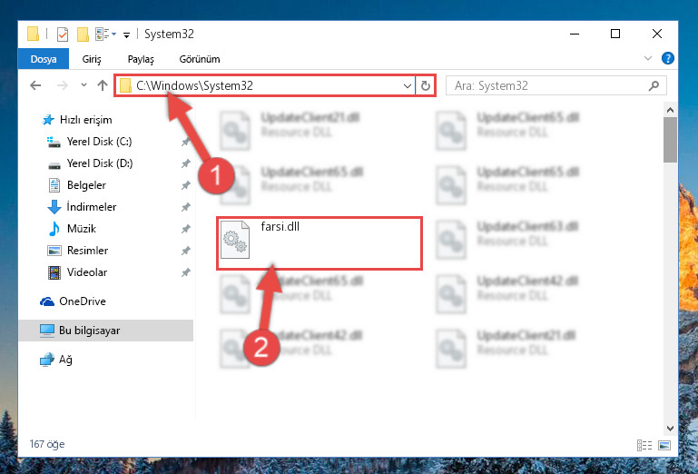Viewport: 698px width, 474px height.
Task: Unpin Belgeler from quick access
Action: coord(186,185)
